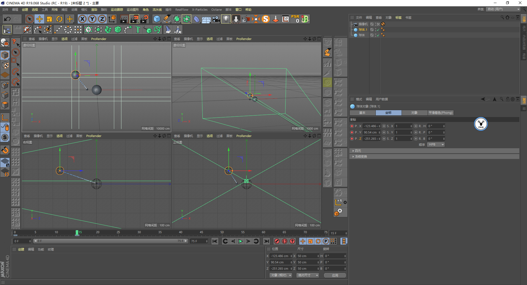The width and height of the screenshot is (527, 285).
Task: Click the P . X value stepper arrows
Action: point(379,126)
